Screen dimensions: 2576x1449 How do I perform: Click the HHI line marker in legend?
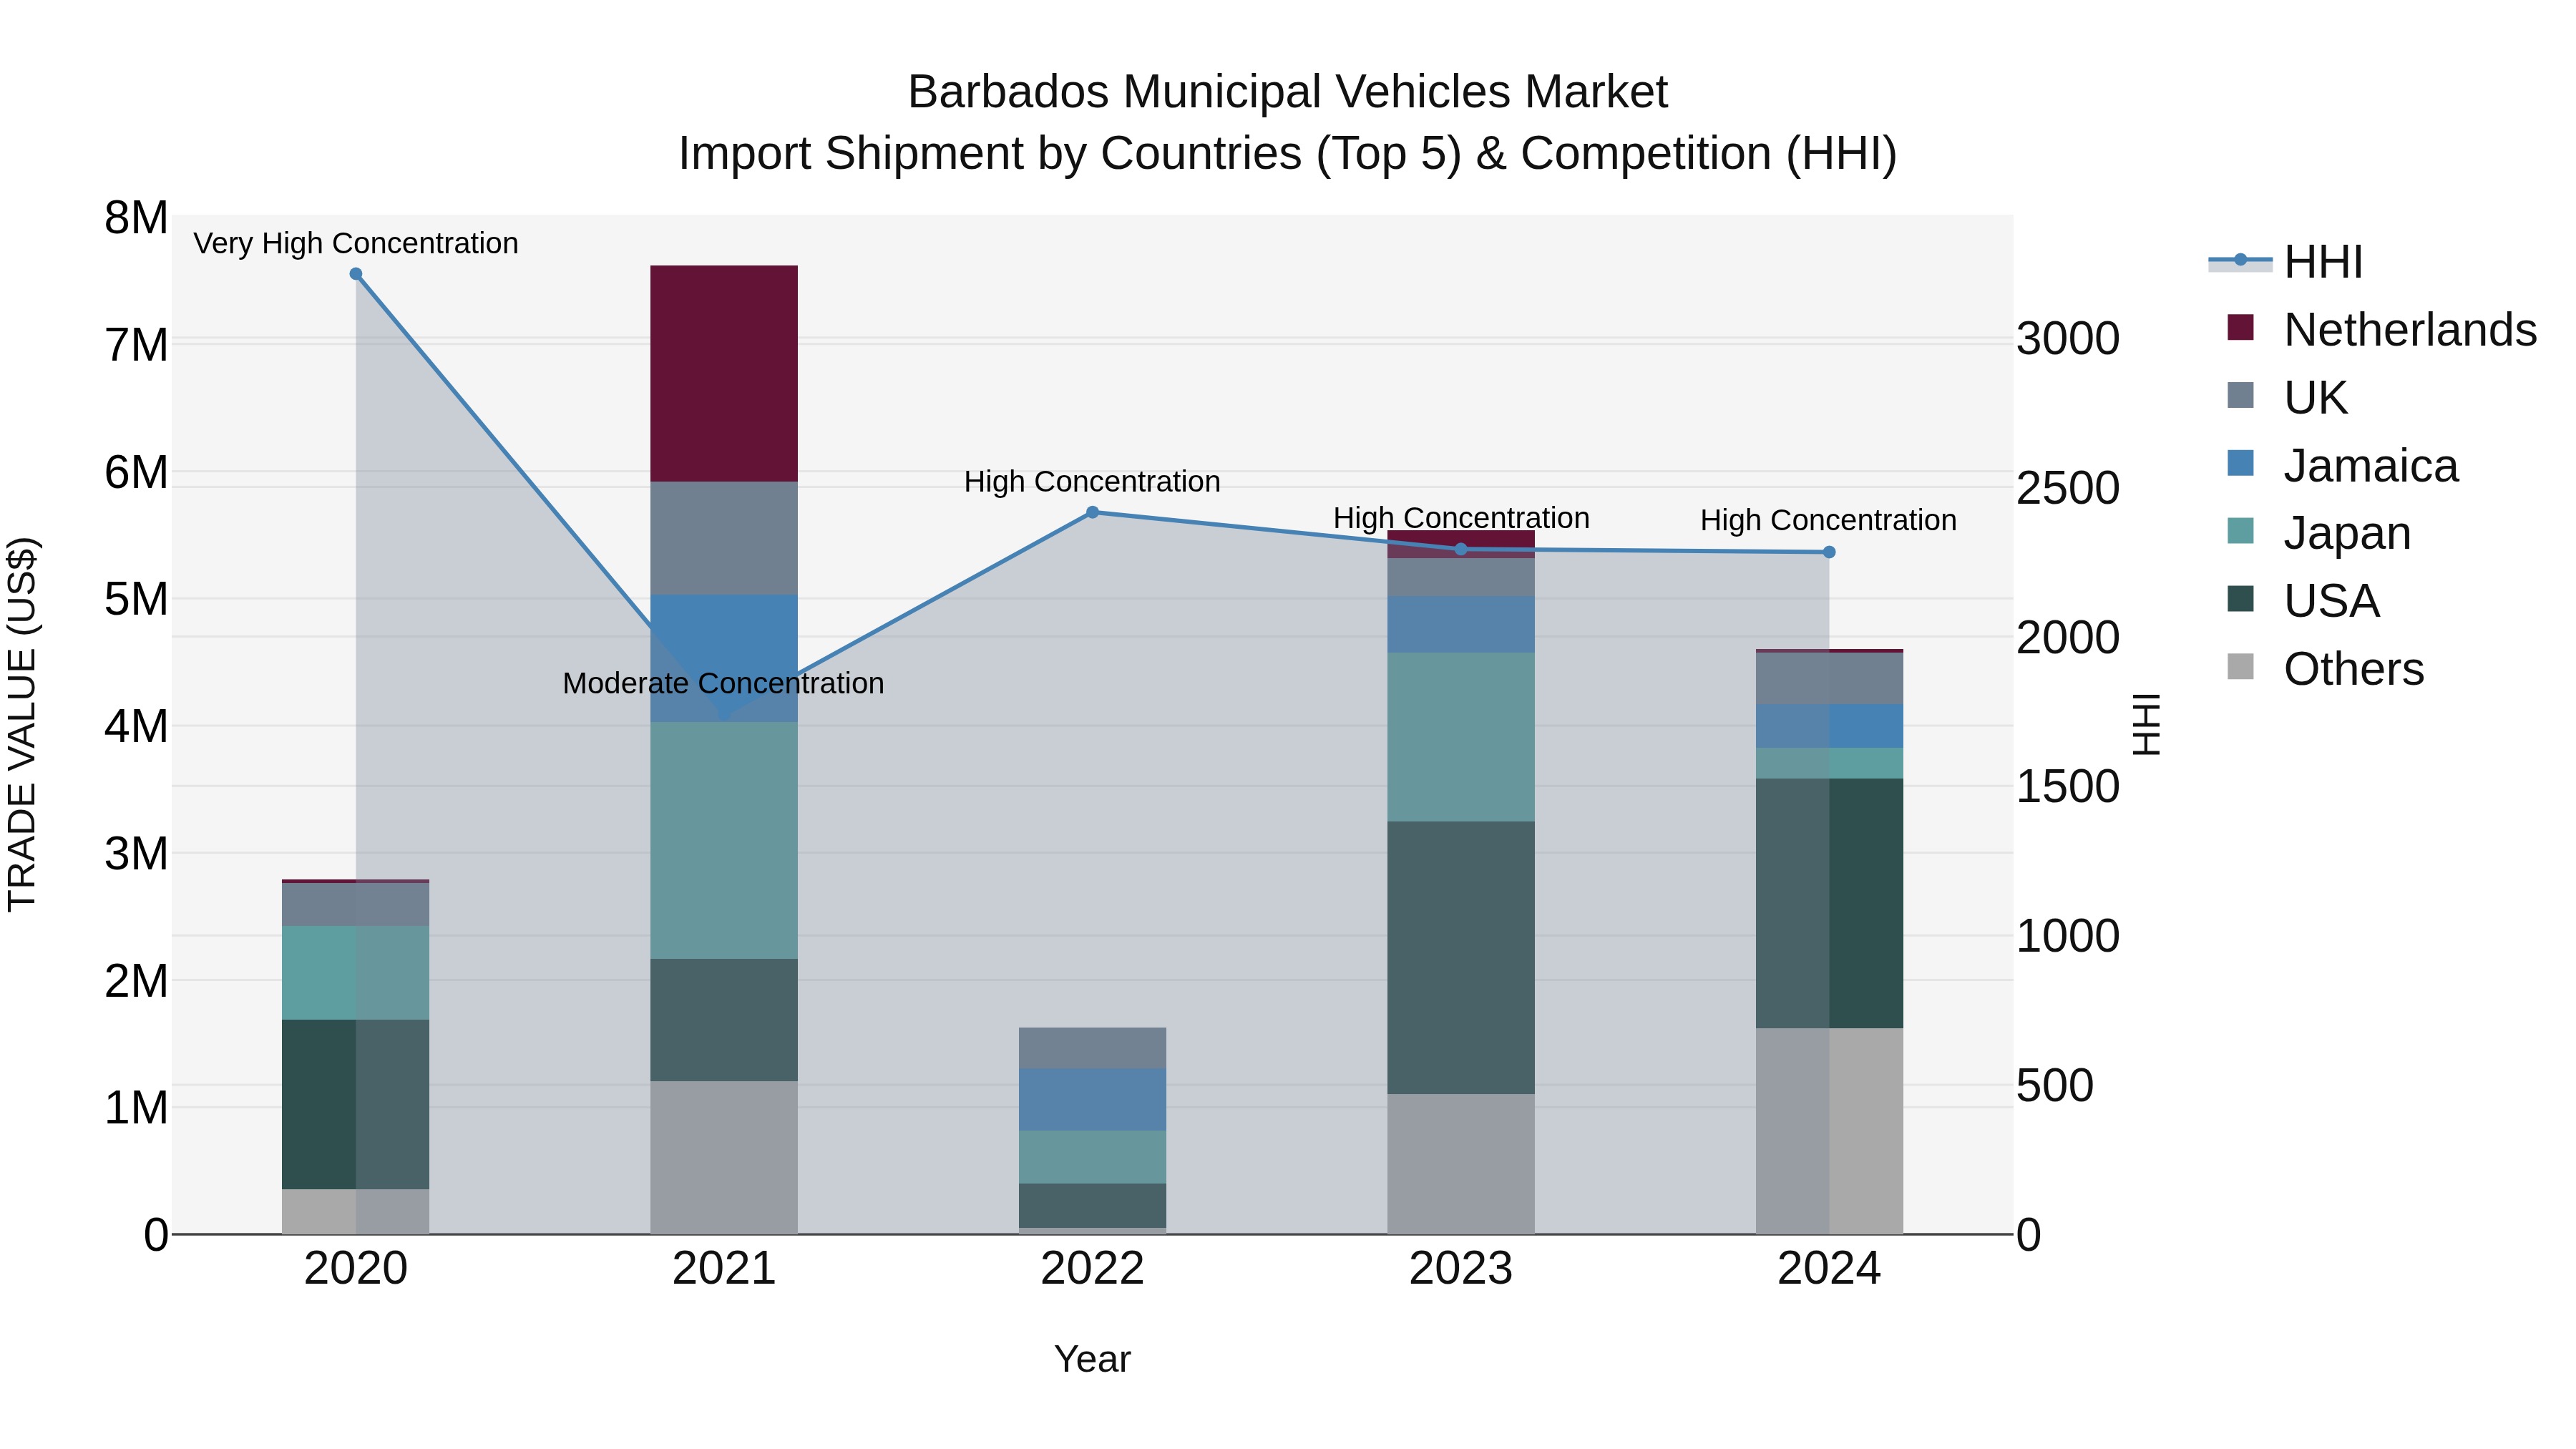coord(2240,260)
